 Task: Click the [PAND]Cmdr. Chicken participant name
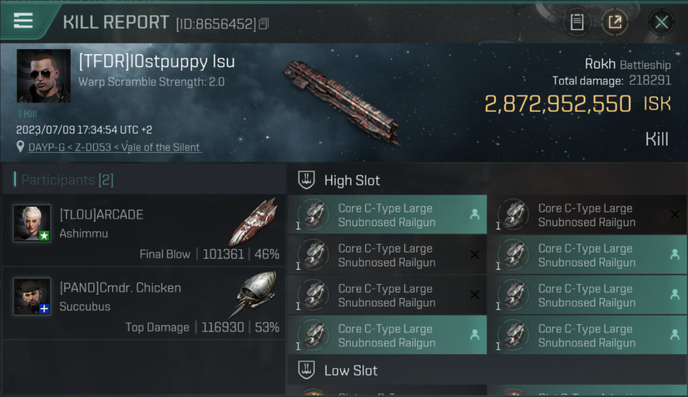click(x=120, y=288)
